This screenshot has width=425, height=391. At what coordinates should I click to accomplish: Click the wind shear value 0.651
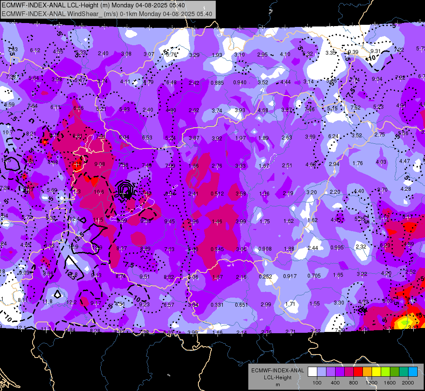pyautogui.click(x=241, y=305)
